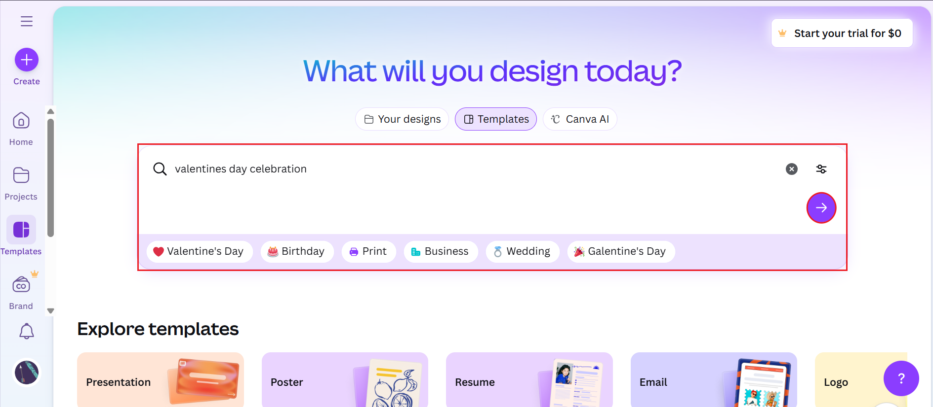The image size is (933, 407).
Task: Open the Poster template category
Action: (x=345, y=382)
